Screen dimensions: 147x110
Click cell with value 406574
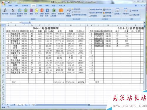(x=81, y=82)
